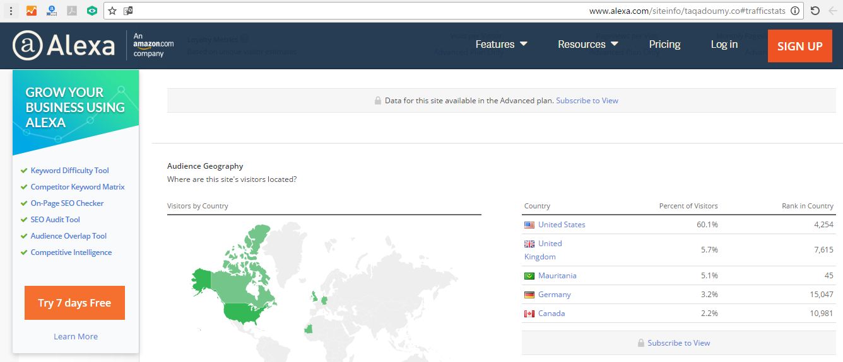Click the 4,254 rank value
843x362 pixels.
822,225
